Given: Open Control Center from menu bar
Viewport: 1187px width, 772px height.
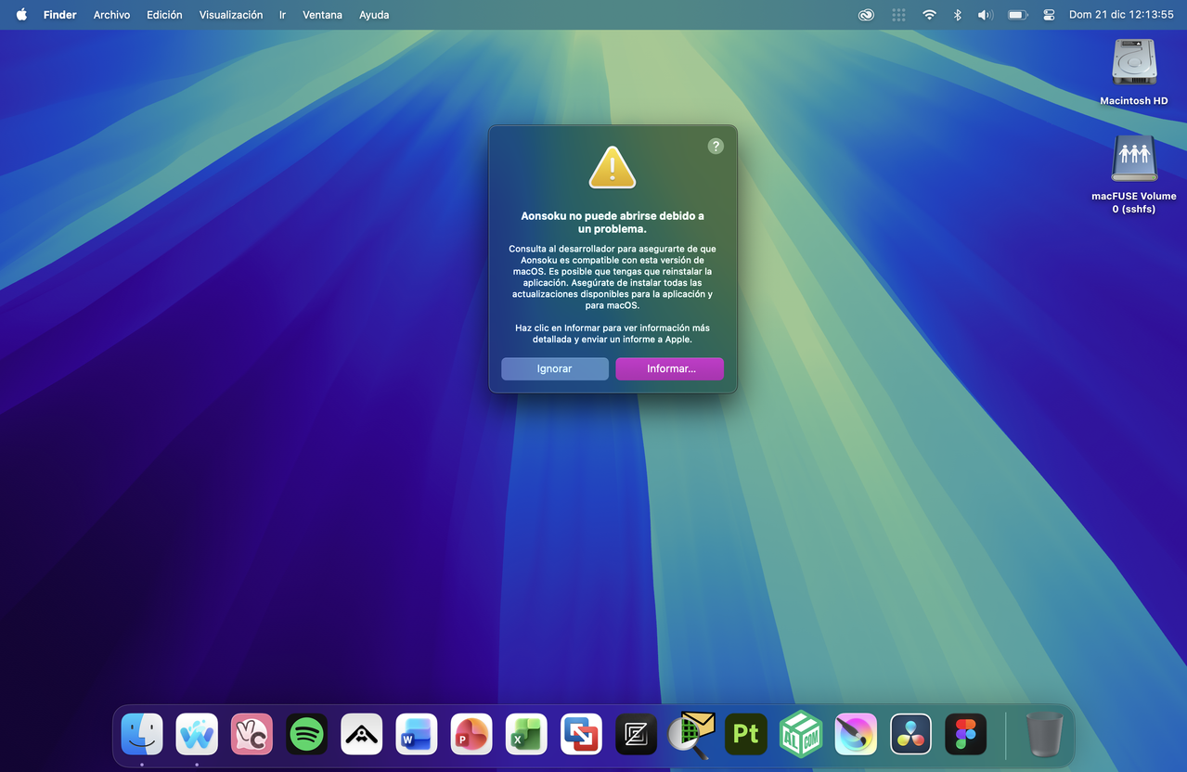Looking at the screenshot, I should pos(1050,15).
